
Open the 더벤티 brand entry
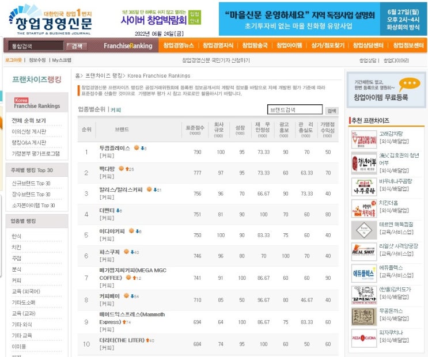coord(107,210)
